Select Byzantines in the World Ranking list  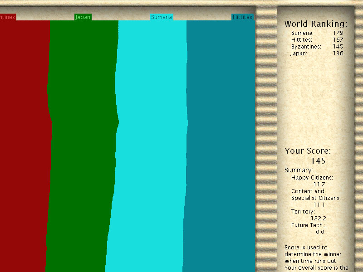tap(306, 47)
